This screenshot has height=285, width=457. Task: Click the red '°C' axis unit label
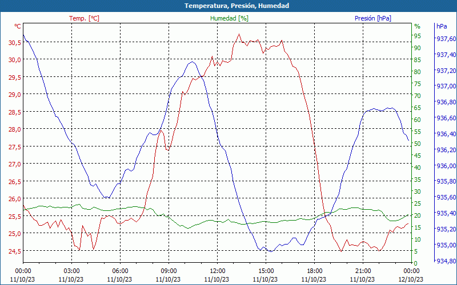pyautogui.click(x=18, y=26)
